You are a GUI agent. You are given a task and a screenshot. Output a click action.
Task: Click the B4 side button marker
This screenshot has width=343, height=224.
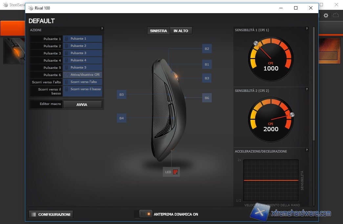(121, 118)
